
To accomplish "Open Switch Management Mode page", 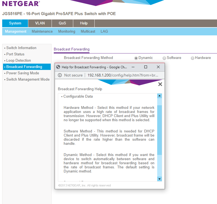I will click(x=28, y=80).
